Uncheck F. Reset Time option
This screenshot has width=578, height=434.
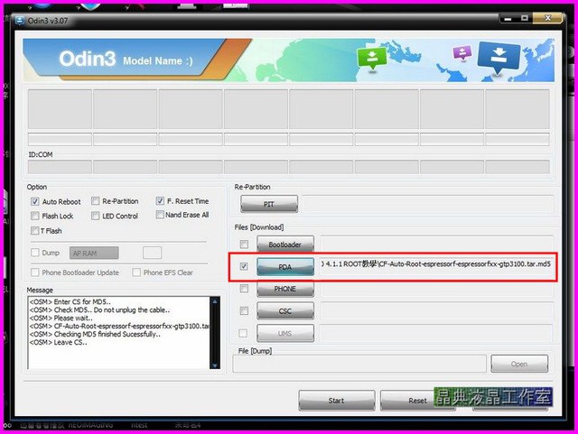coord(160,201)
